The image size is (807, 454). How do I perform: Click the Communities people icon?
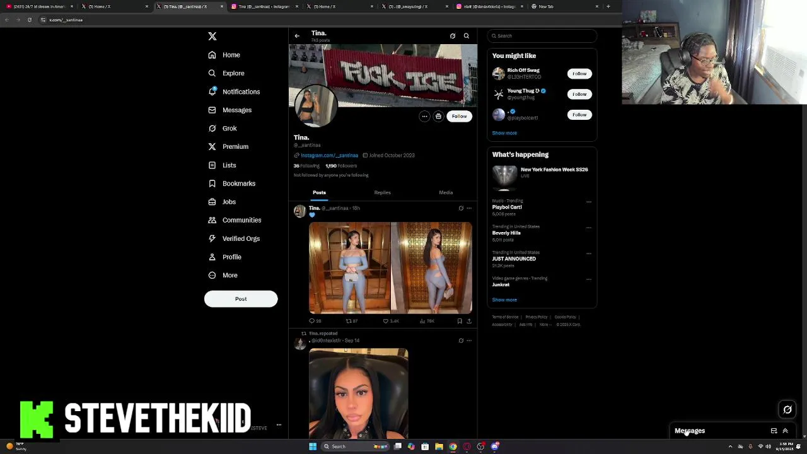click(212, 220)
